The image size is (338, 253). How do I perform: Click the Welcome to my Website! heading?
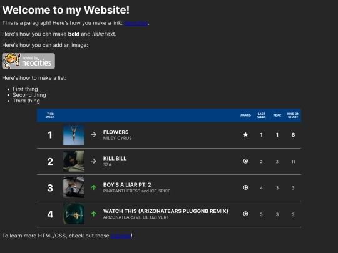pos(66,10)
